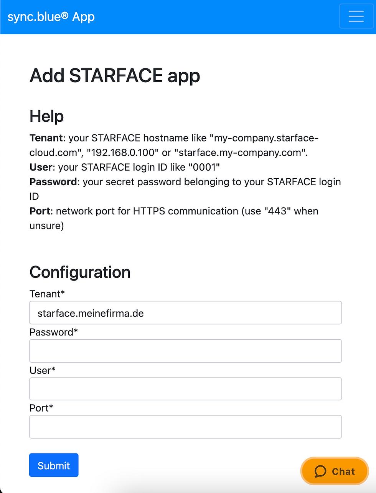Screen dimensions: 376x493
Task: Click the Tenant* field label
Action: tap(47, 294)
